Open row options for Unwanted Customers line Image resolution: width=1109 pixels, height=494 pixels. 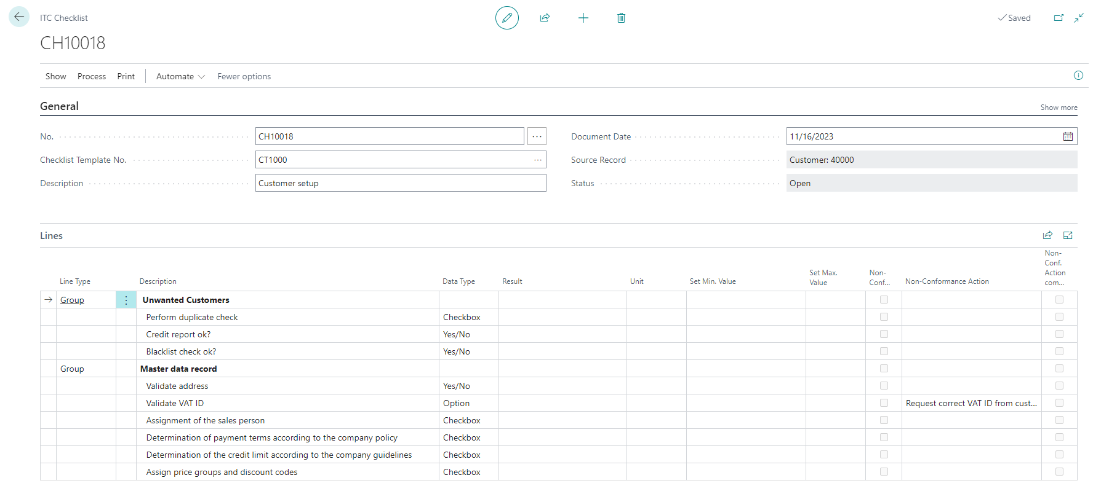click(x=126, y=300)
